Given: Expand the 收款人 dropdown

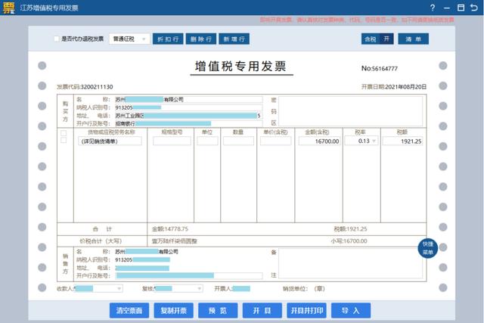Looking at the screenshot, I should [x=118, y=288].
